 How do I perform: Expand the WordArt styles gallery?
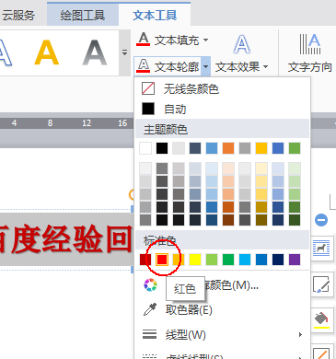point(124,52)
